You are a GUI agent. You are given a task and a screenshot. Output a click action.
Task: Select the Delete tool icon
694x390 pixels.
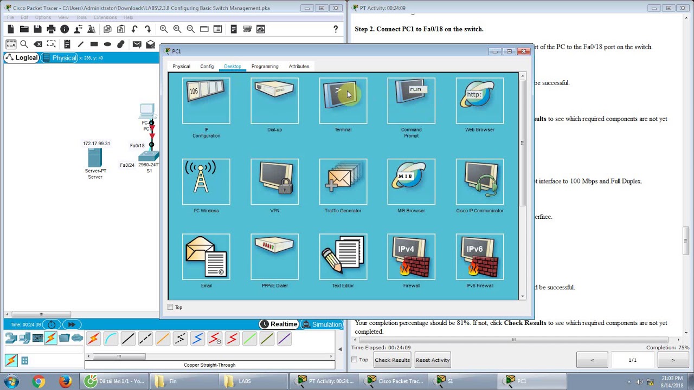coord(38,44)
